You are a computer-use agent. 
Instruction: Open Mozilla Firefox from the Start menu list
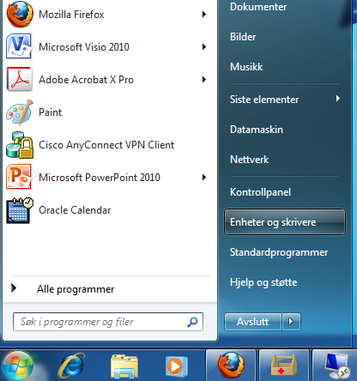(x=106, y=15)
